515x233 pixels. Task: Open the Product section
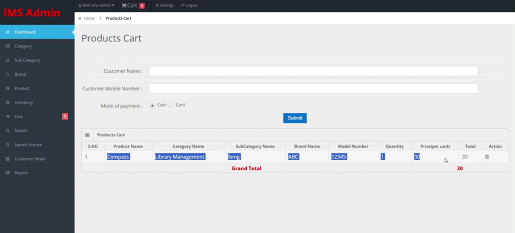(22, 88)
